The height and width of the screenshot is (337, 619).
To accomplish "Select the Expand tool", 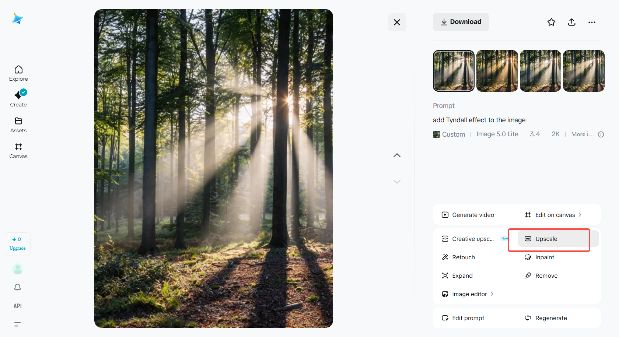I will coord(457,275).
